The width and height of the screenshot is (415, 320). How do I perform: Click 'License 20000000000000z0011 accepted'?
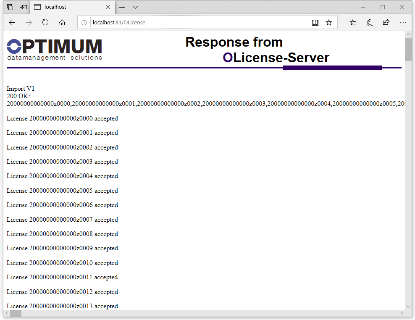[x=62, y=277]
